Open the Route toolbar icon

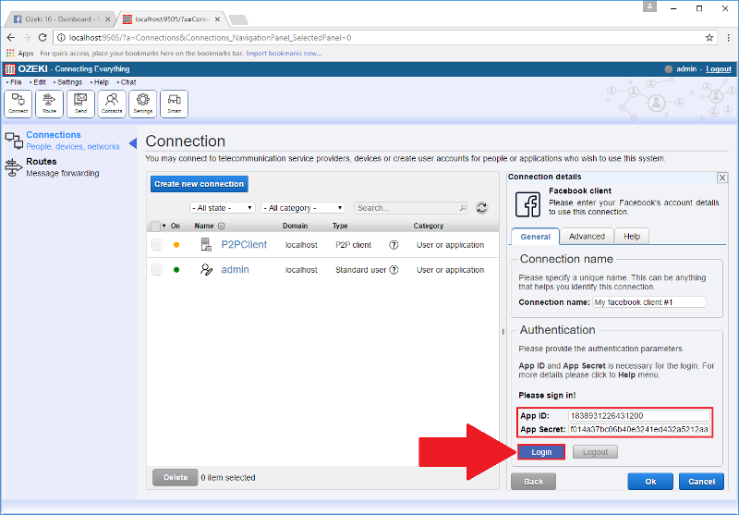point(49,104)
